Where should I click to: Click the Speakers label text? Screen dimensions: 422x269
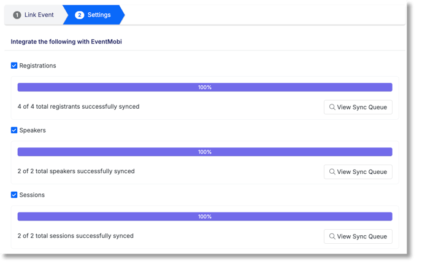point(33,130)
